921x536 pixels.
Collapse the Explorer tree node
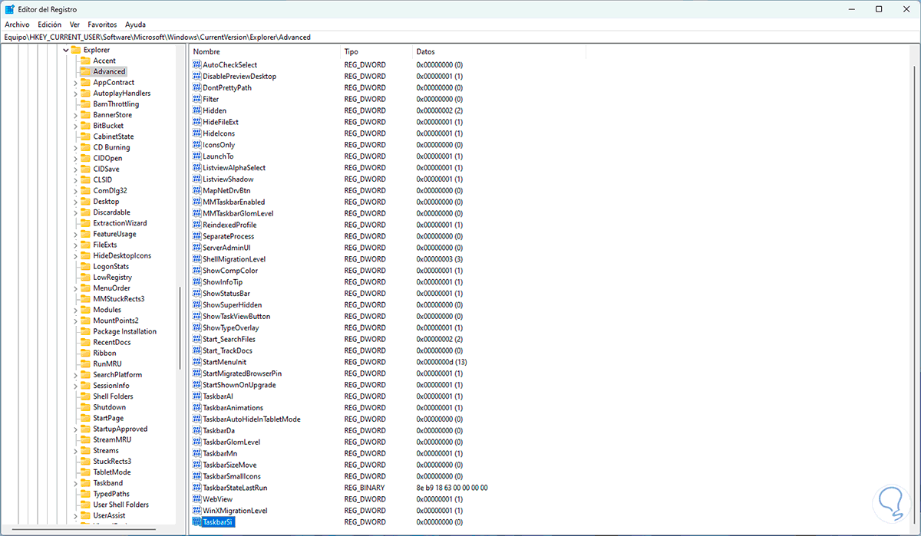[65, 50]
